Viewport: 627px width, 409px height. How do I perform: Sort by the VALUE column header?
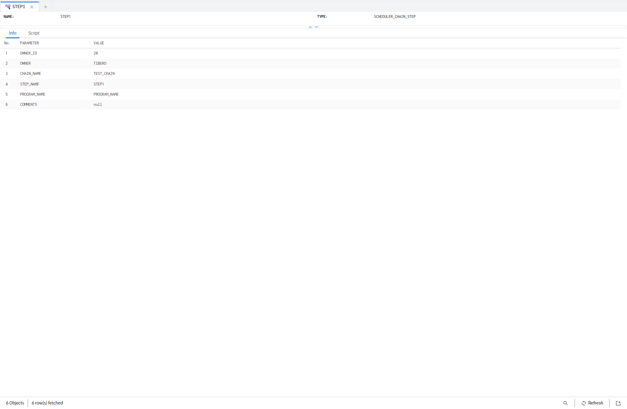coord(99,43)
